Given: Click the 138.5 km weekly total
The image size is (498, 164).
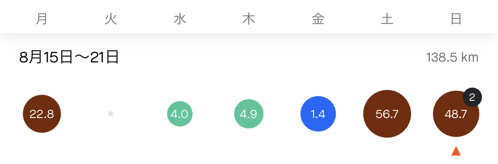Looking at the screenshot, I should pyautogui.click(x=452, y=57).
